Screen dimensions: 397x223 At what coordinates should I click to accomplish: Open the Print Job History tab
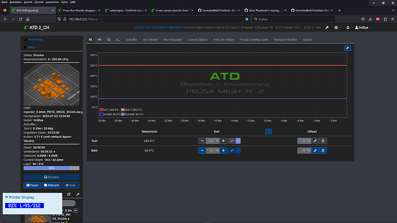click(x=224, y=40)
